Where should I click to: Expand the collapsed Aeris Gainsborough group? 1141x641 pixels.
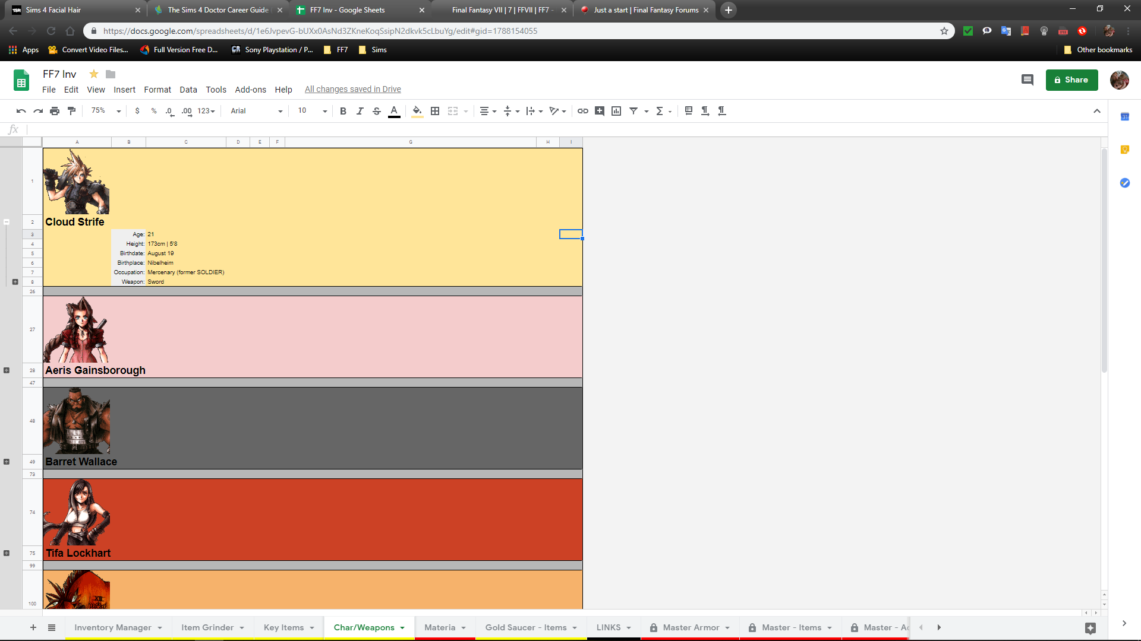7,370
